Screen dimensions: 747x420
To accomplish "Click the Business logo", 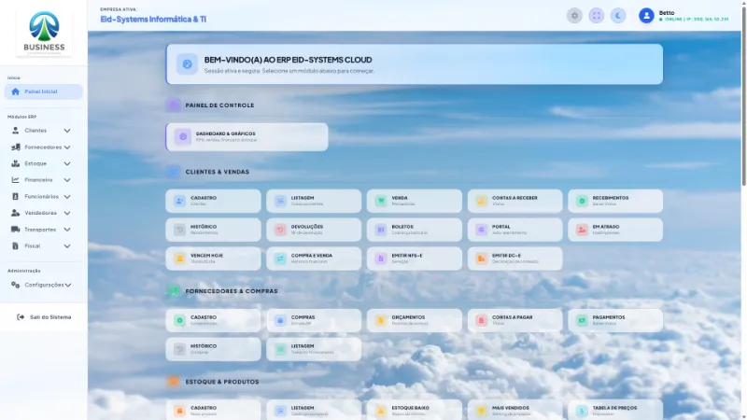I will 44,33.
